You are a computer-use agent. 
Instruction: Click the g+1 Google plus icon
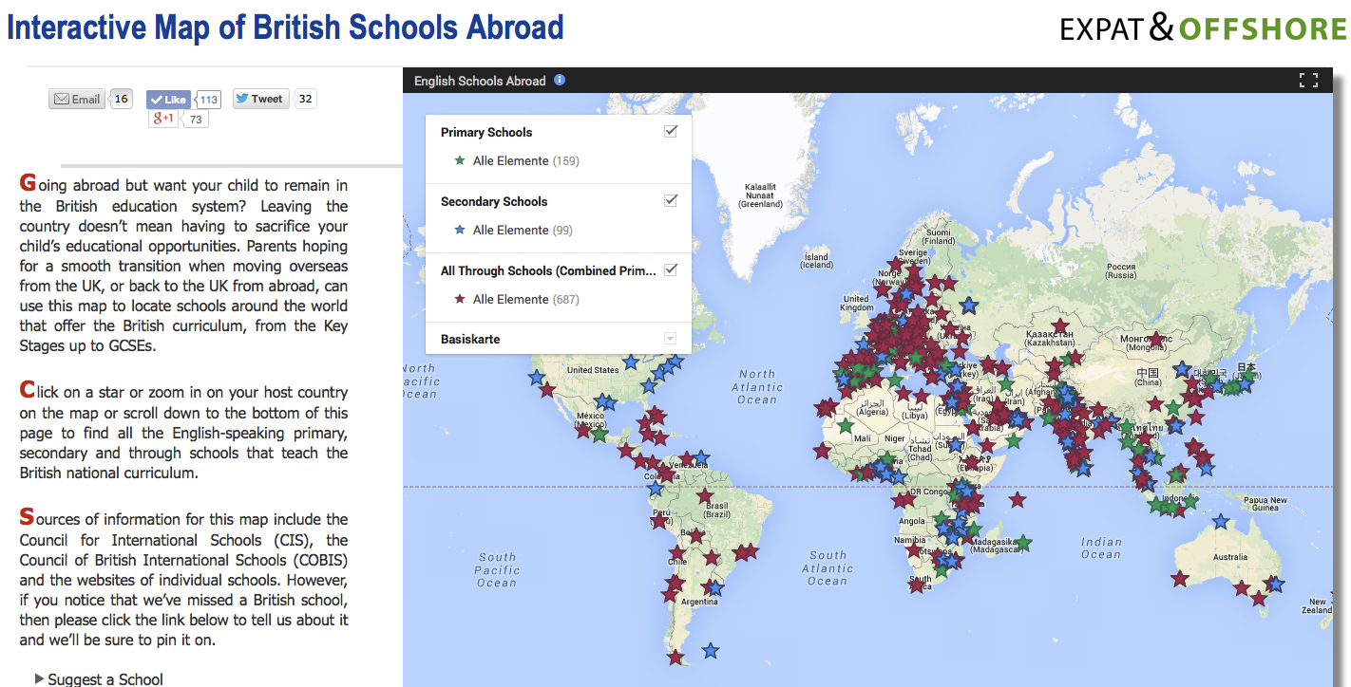pos(162,118)
